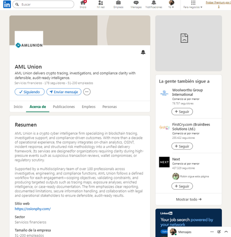This screenshot has width=231, height=237.
Task: Open the Mi red network icon
Action: [101, 4]
